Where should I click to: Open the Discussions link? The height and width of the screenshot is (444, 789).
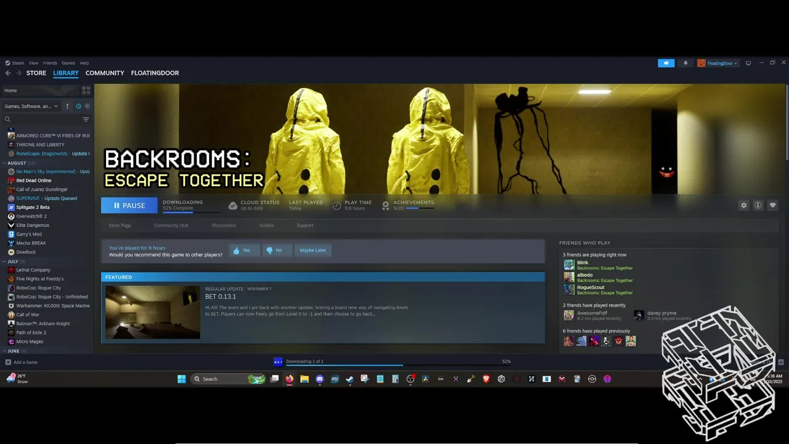(x=224, y=226)
